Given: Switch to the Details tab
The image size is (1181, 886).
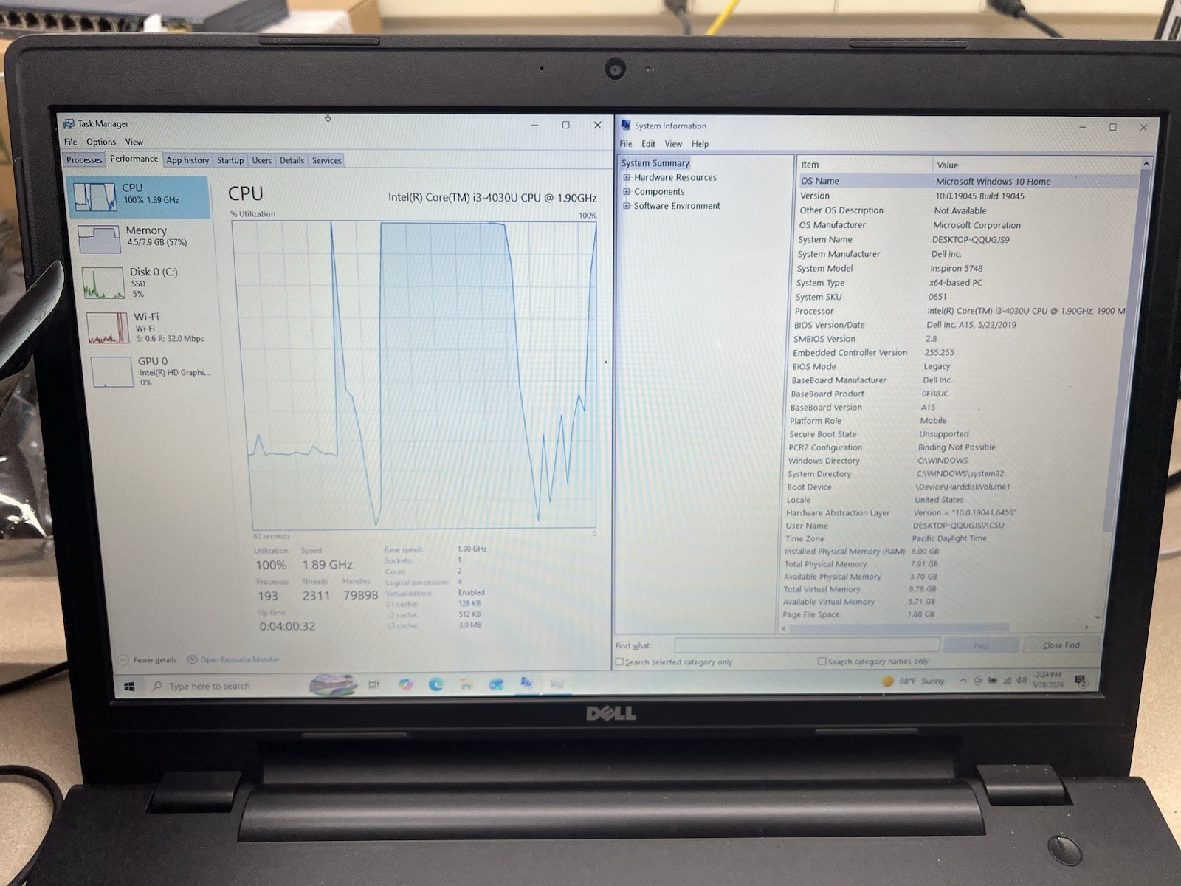Looking at the screenshot, I should pyautogui.click(x=292, y=160).
